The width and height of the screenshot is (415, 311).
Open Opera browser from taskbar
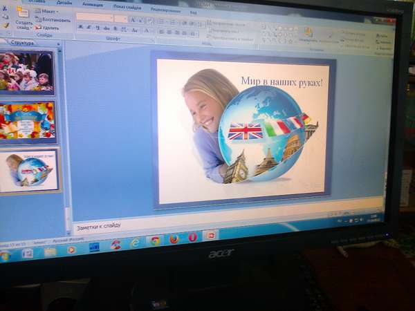pos(192,236)
